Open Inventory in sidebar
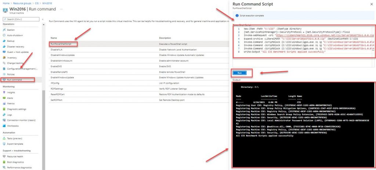The height and width of the screenshot is (170, 376). pos(12,58)
